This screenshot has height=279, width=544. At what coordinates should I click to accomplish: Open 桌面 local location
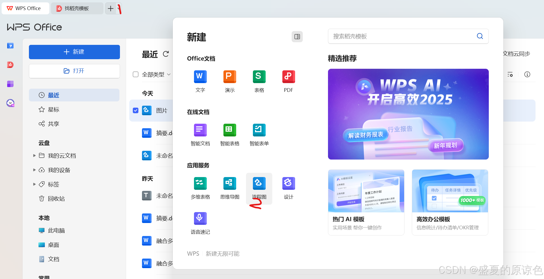tap(74, 245)
